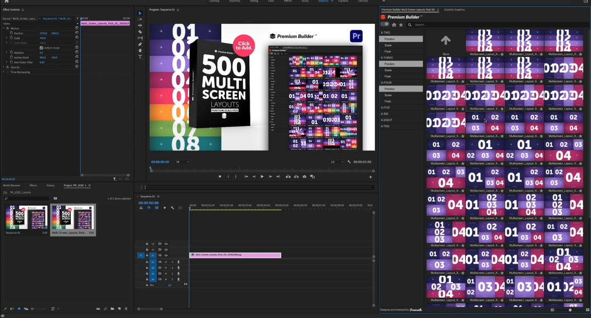The width and height of the screenshot is (591, 318).
Task: Click Premium Builder favorites star icon
Action: (x=401, y=25)
